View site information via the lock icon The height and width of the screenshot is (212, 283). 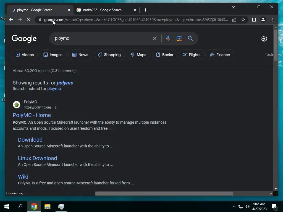point(40,20)
